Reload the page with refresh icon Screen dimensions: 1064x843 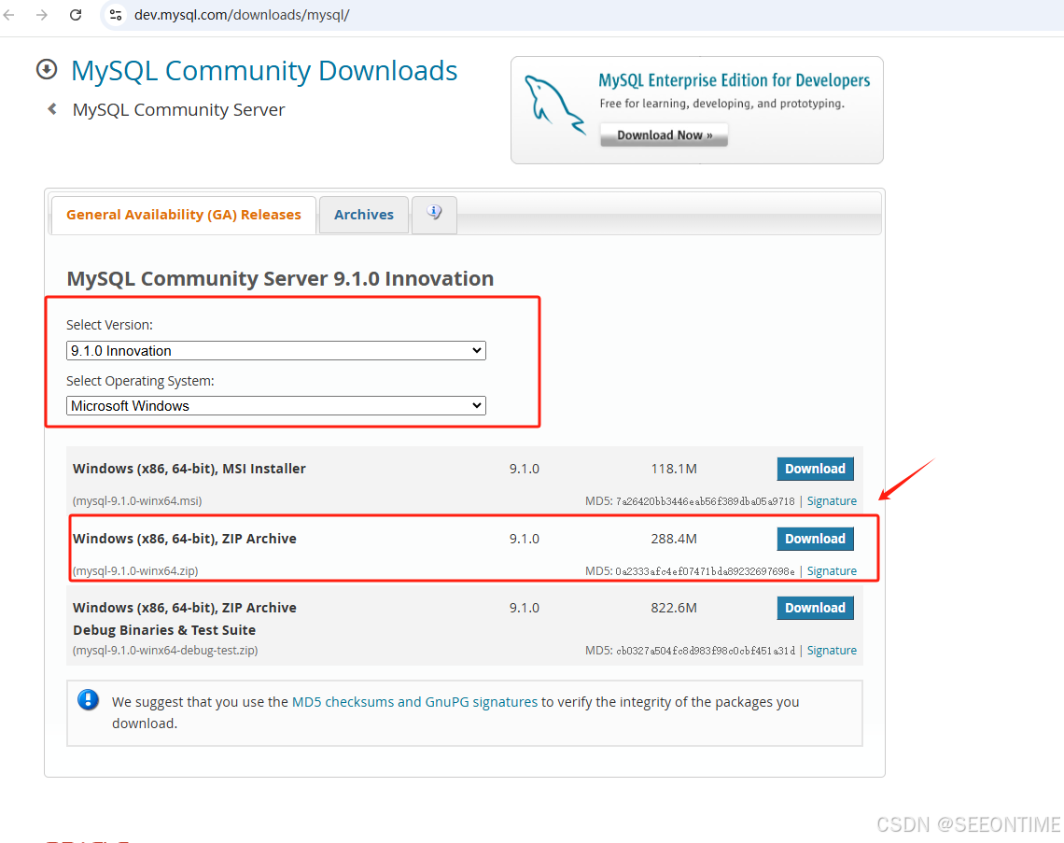tap(76, 15)
